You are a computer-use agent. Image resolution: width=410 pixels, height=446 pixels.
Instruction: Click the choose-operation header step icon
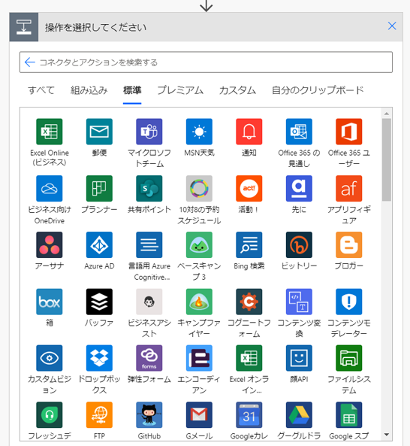[x=24, y=27]
